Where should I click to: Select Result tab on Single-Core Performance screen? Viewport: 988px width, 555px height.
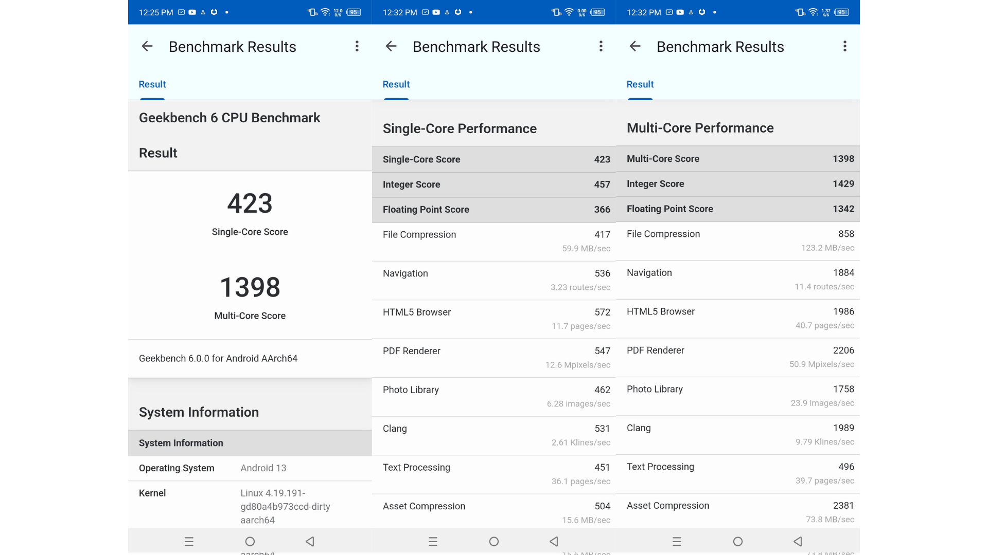[396, 84]
